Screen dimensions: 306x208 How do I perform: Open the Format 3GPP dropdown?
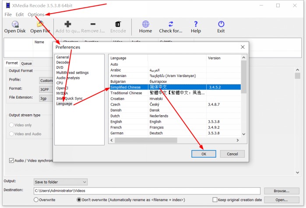(46, 89)
